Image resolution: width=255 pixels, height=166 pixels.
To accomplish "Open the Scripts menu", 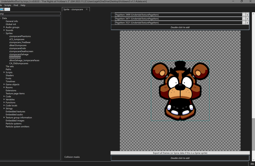I will coord(8,5).
